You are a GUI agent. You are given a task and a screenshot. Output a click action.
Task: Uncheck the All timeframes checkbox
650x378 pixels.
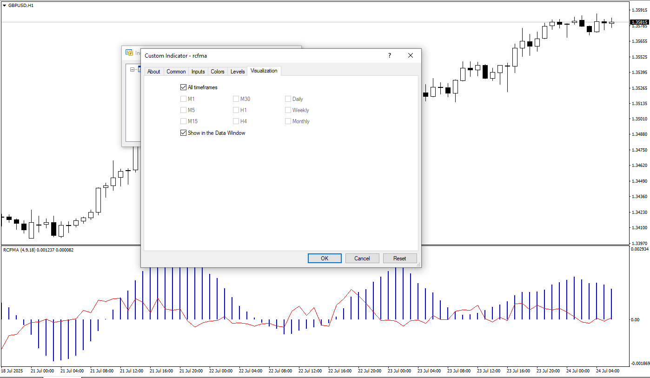coord(183,87)
